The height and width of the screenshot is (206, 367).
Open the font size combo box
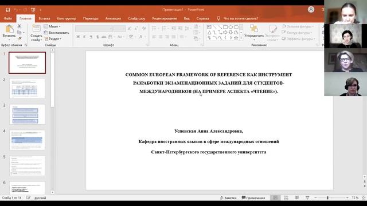[x=120, y=29]
